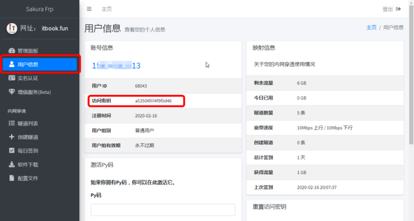
Task: Open 增值服务(Beta) diamond icon
Action: [x=12, y=91]
